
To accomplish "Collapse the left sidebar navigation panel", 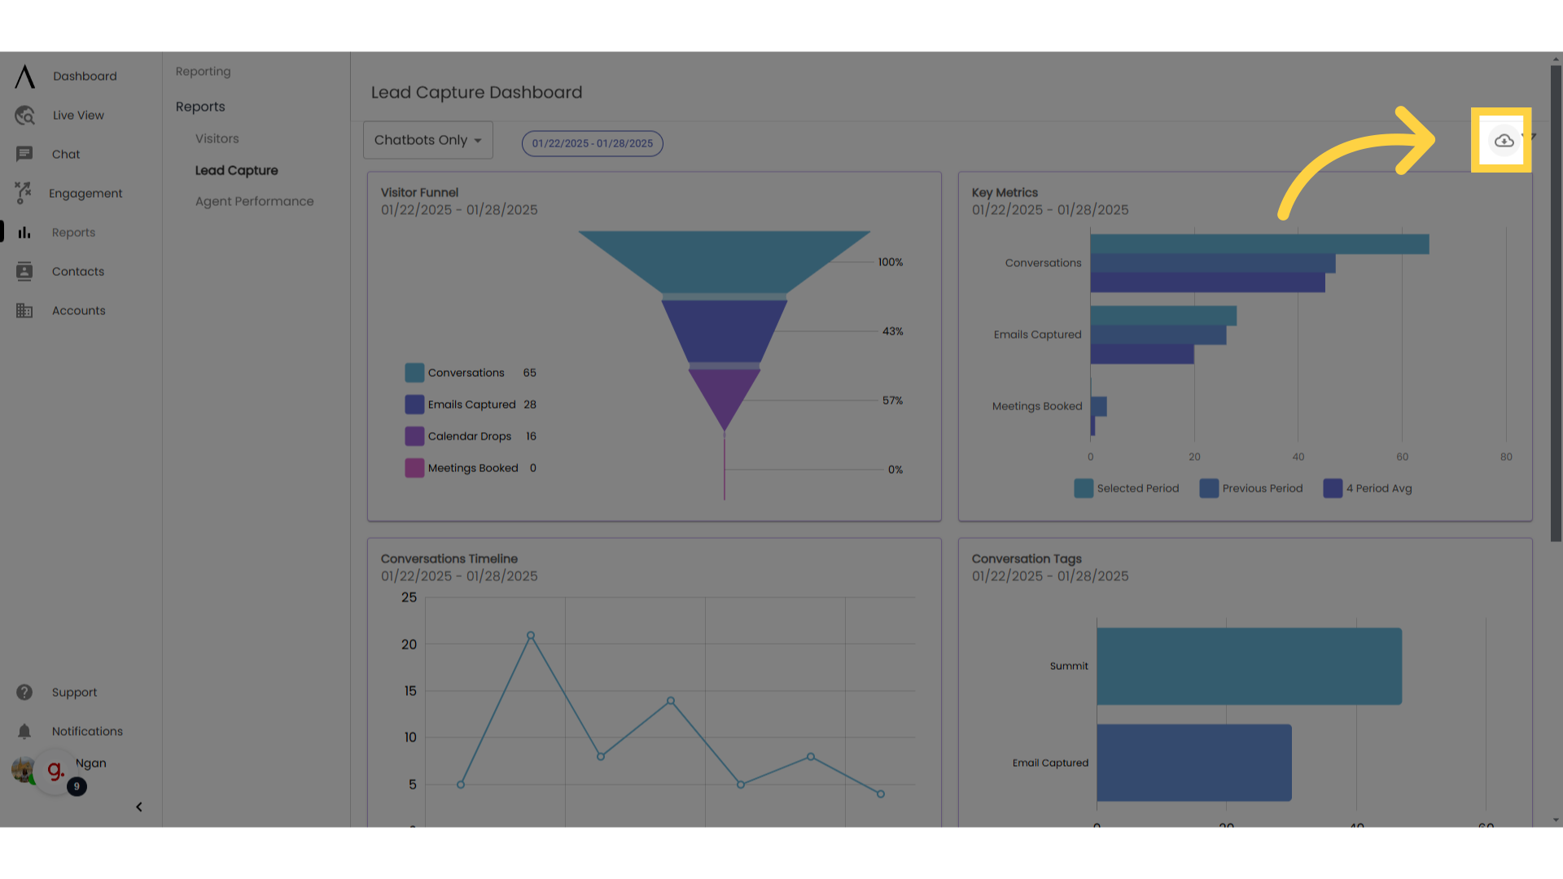I will pos(138,806).
